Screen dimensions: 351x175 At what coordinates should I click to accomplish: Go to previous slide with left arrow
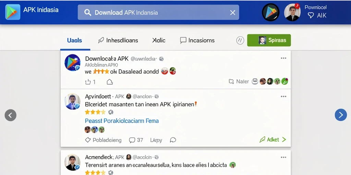click(x=11, y=115)
